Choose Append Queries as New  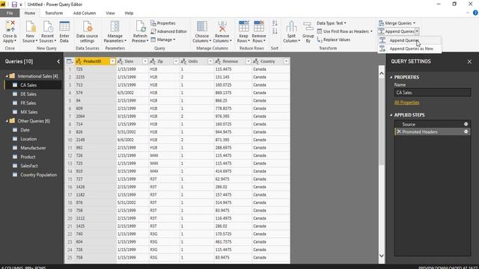pyautogui.click(x=409, y=49)
